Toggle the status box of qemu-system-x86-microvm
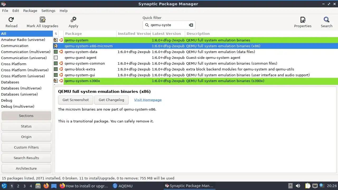338x190 pixels. pos(56,46)
